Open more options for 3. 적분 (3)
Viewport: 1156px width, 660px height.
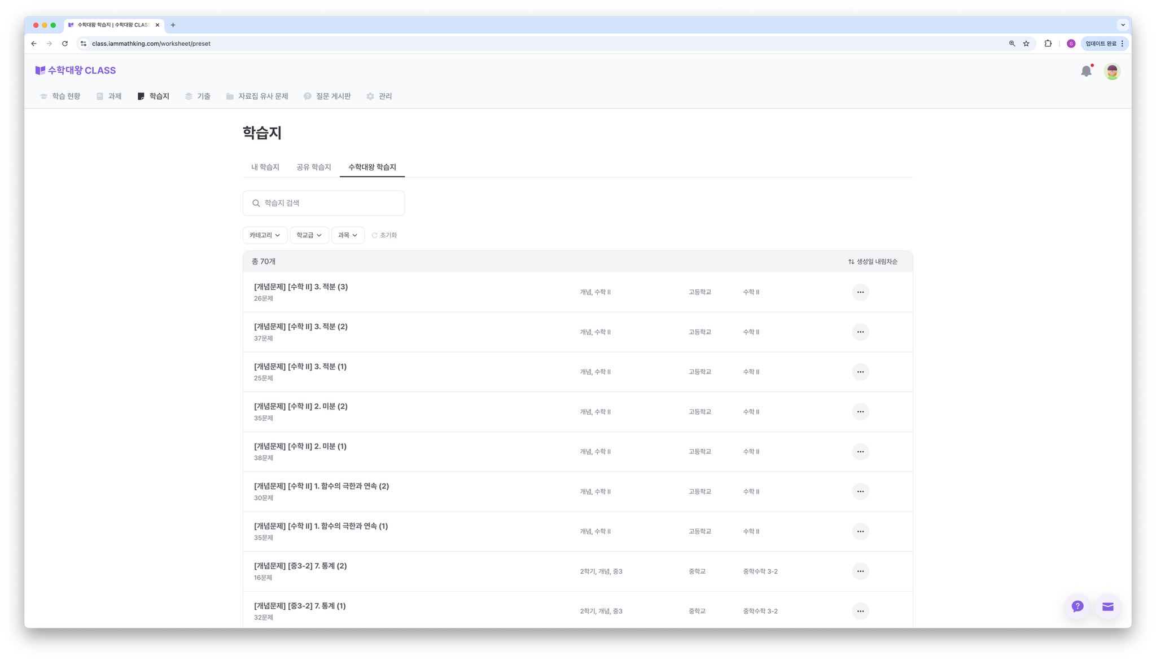[860, 292]
